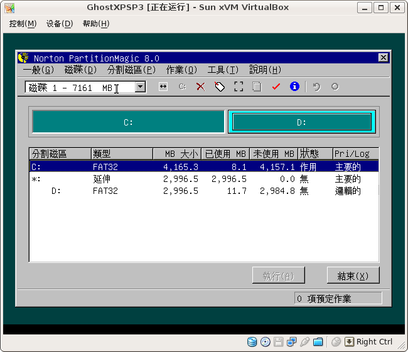Click the 0 項預定作業 status box

[x=338, y=298]
